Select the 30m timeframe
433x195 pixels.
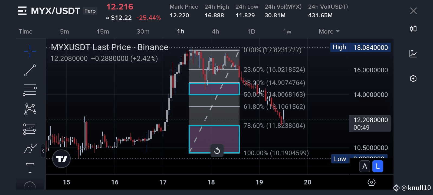[143, 31]
